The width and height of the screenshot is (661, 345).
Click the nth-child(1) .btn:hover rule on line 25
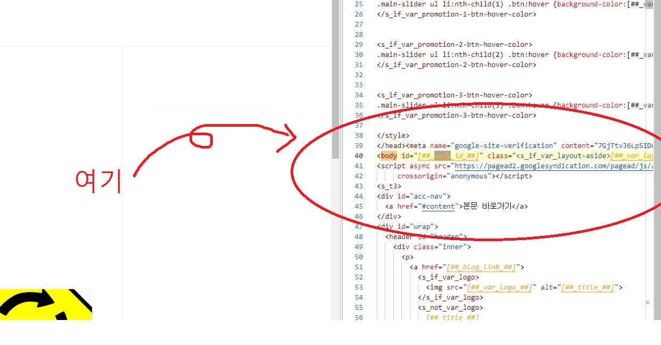point(515,4)
